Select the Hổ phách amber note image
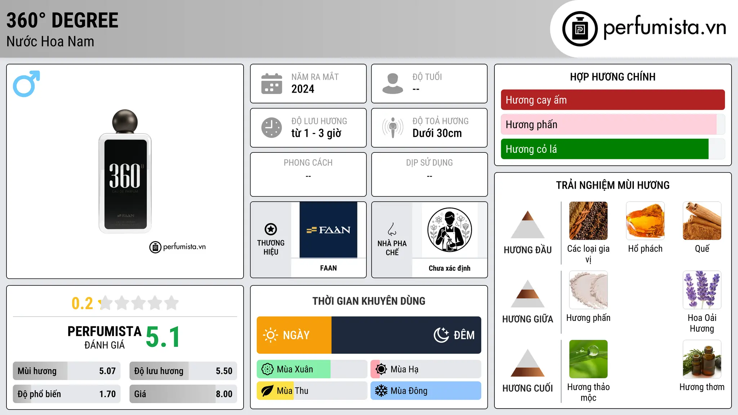 pyautogui.click(x=645, y=221)
